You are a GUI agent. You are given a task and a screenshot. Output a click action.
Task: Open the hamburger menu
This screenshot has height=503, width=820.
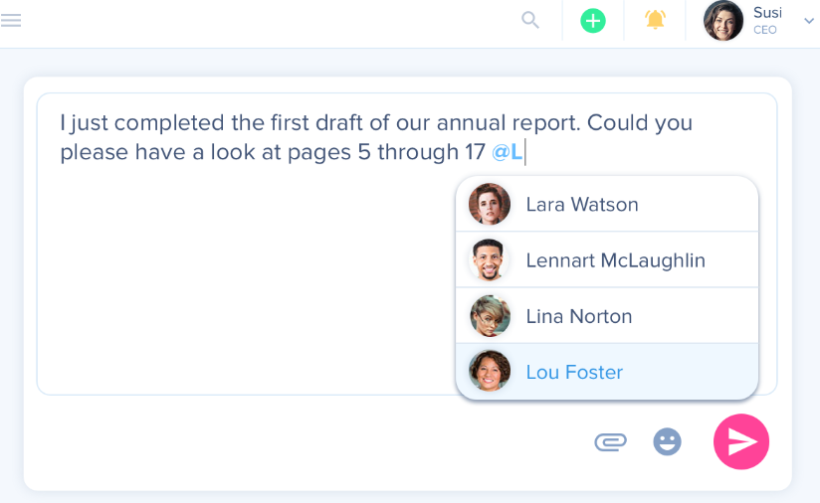click(x=11, y=20)
